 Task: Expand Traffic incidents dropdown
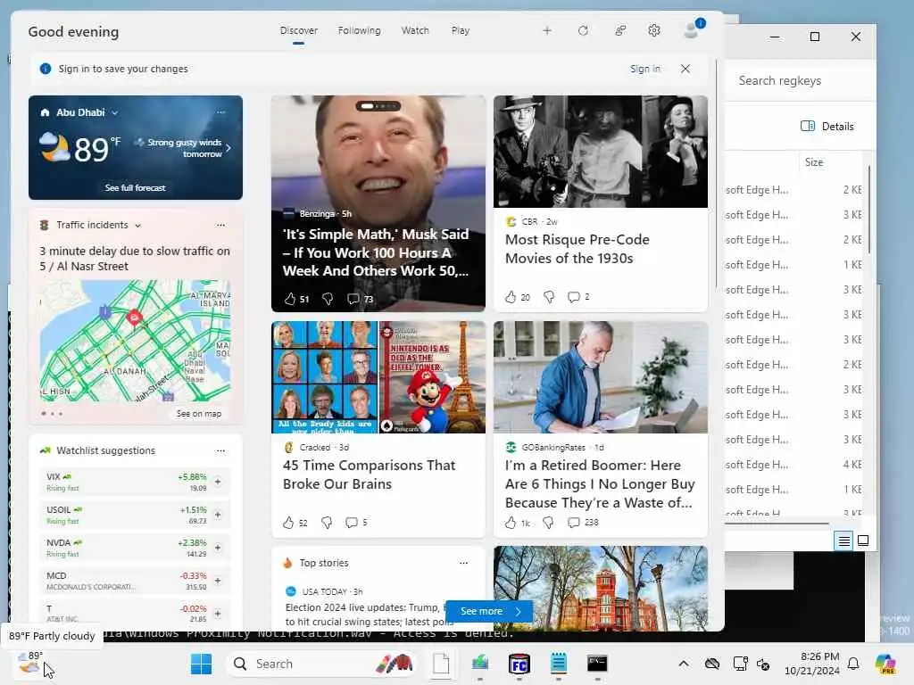[x=138, y=226]
